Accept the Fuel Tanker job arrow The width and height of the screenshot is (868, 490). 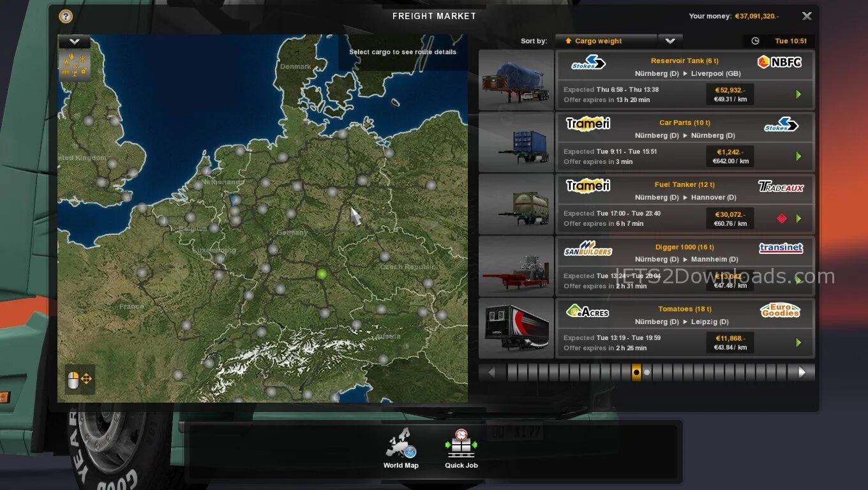[798, 218]
